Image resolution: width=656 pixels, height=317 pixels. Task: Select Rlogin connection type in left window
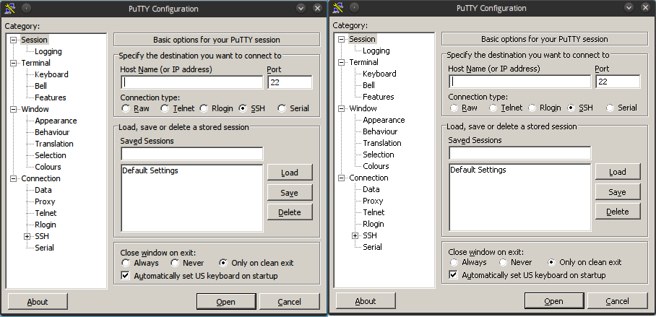pyautogui.click(x=204, y=109)
